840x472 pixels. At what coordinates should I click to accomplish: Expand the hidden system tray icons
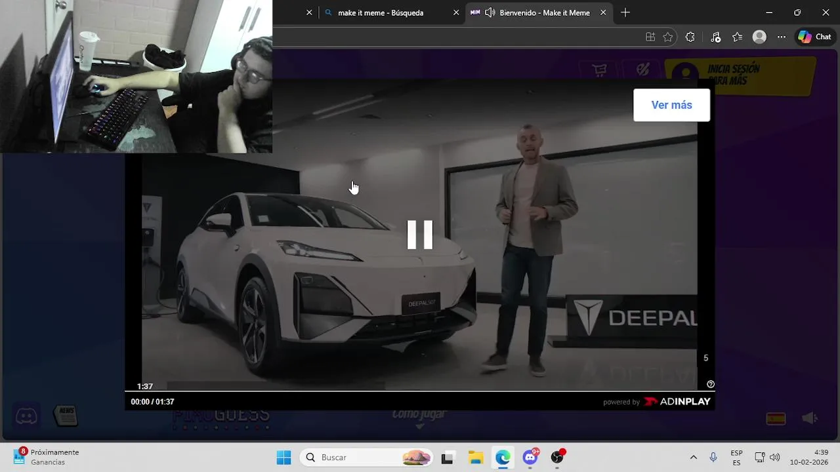point(693,458)
